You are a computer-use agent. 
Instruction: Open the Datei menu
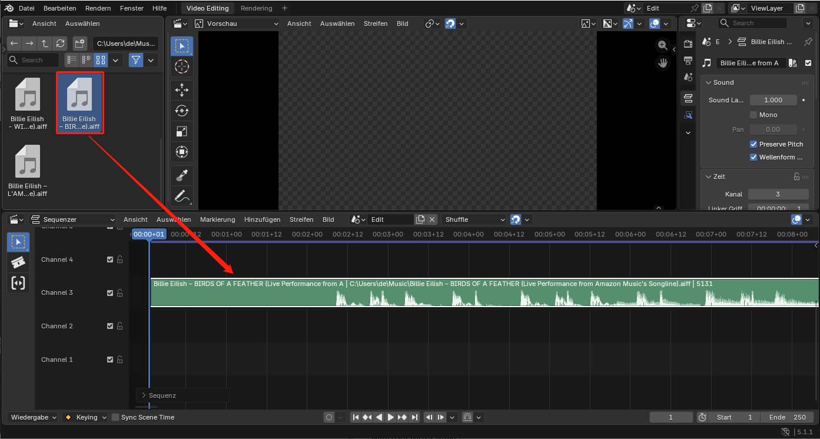pos(26,8)
